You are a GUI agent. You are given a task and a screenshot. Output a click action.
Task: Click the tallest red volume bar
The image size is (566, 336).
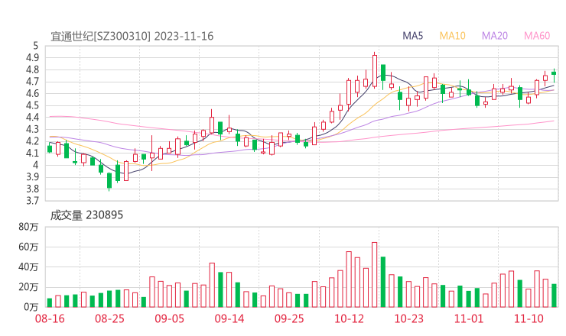pos(374,275)
